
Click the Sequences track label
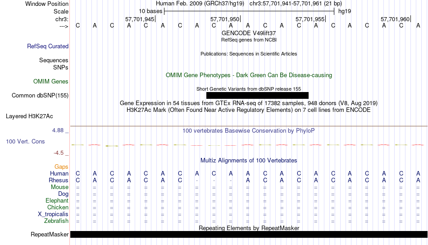point(54,60)
